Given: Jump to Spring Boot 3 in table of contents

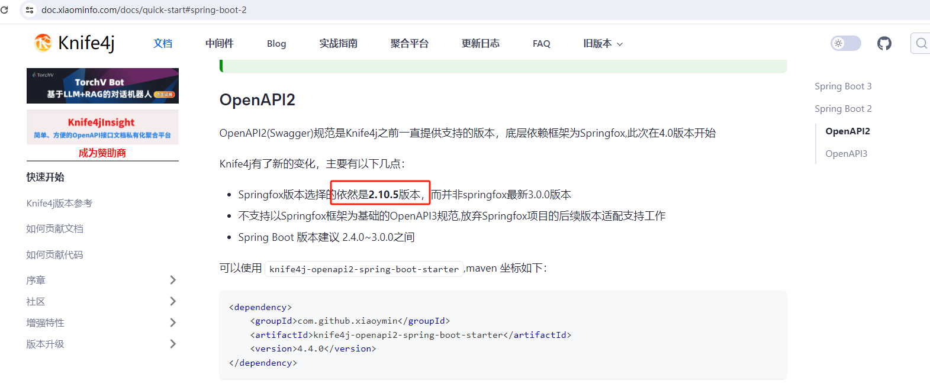Looking at the screenshot, I should click(843, 86).
